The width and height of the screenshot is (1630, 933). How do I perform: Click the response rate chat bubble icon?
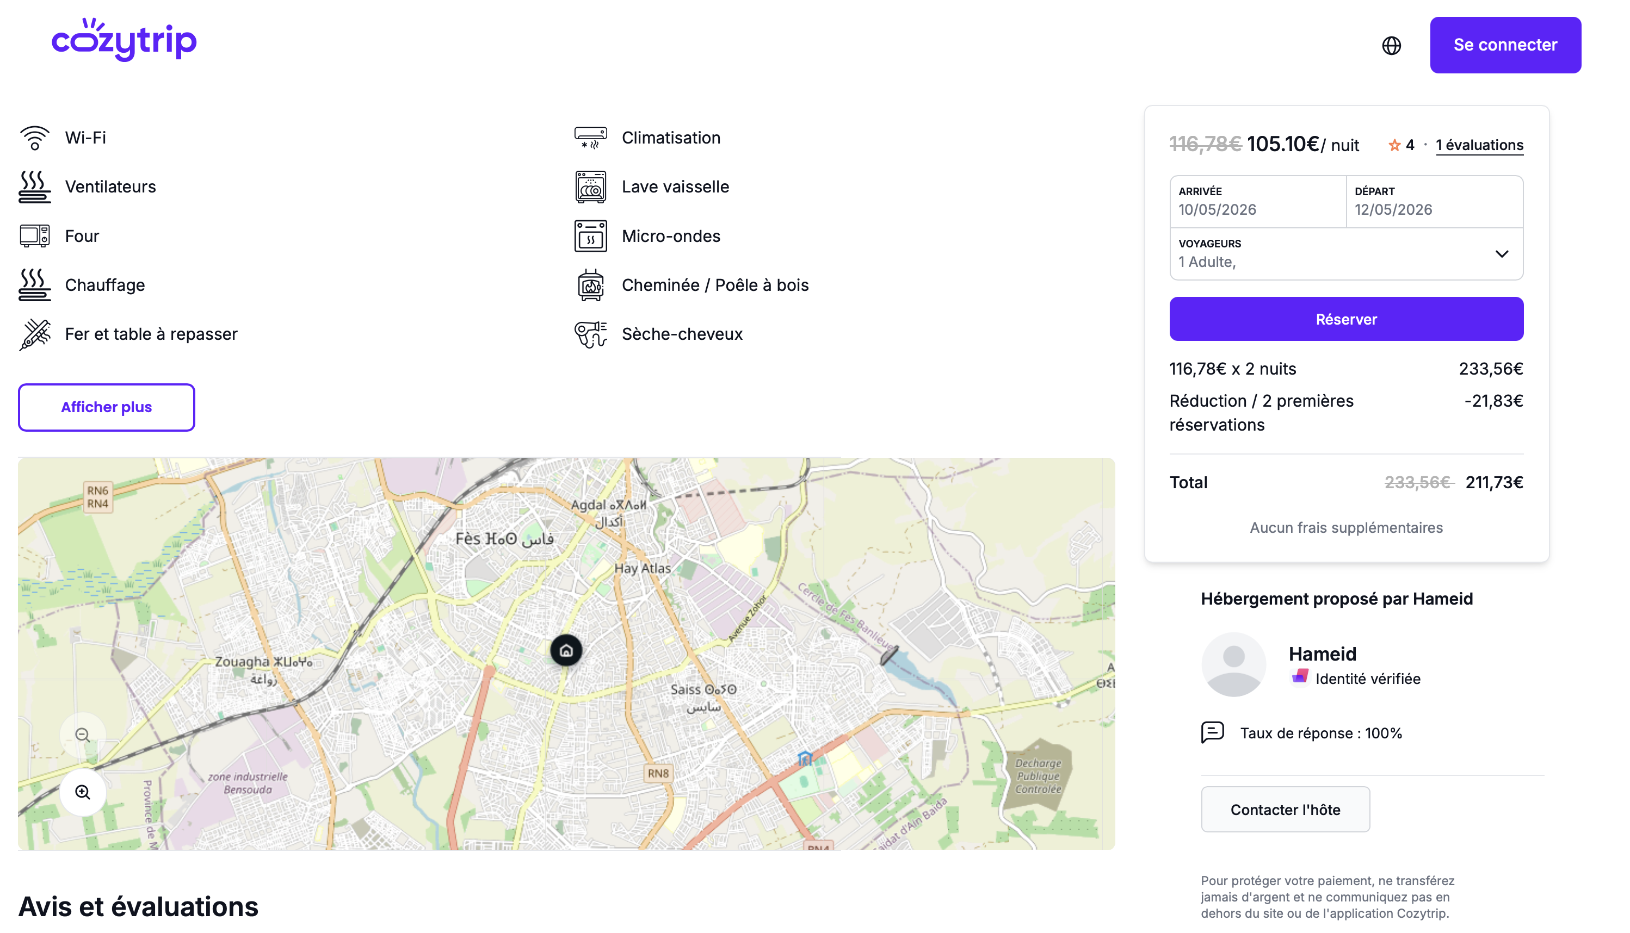1212,732
